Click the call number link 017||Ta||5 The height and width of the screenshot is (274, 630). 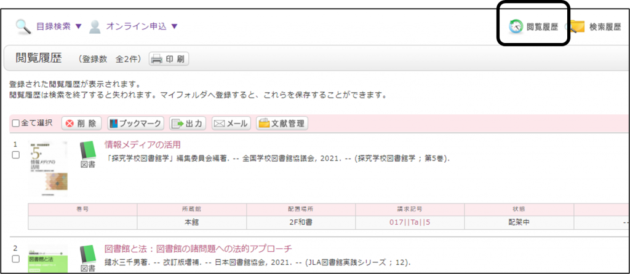410,222
